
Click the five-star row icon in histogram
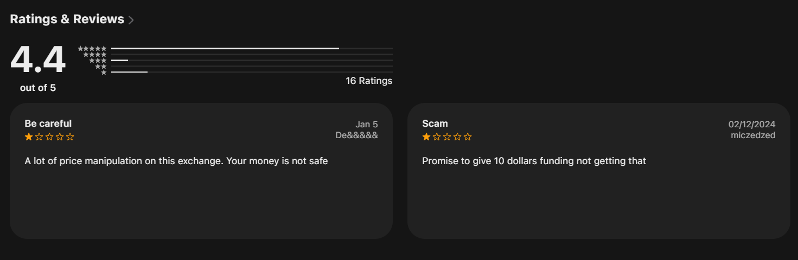click(x=92, y=49)
